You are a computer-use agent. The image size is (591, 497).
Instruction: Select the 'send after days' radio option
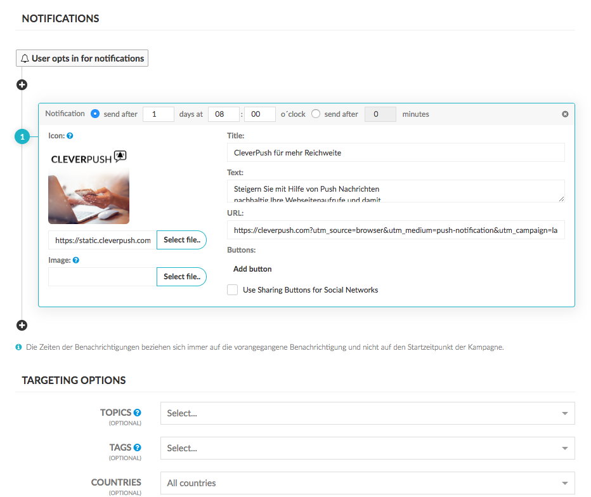95,114
